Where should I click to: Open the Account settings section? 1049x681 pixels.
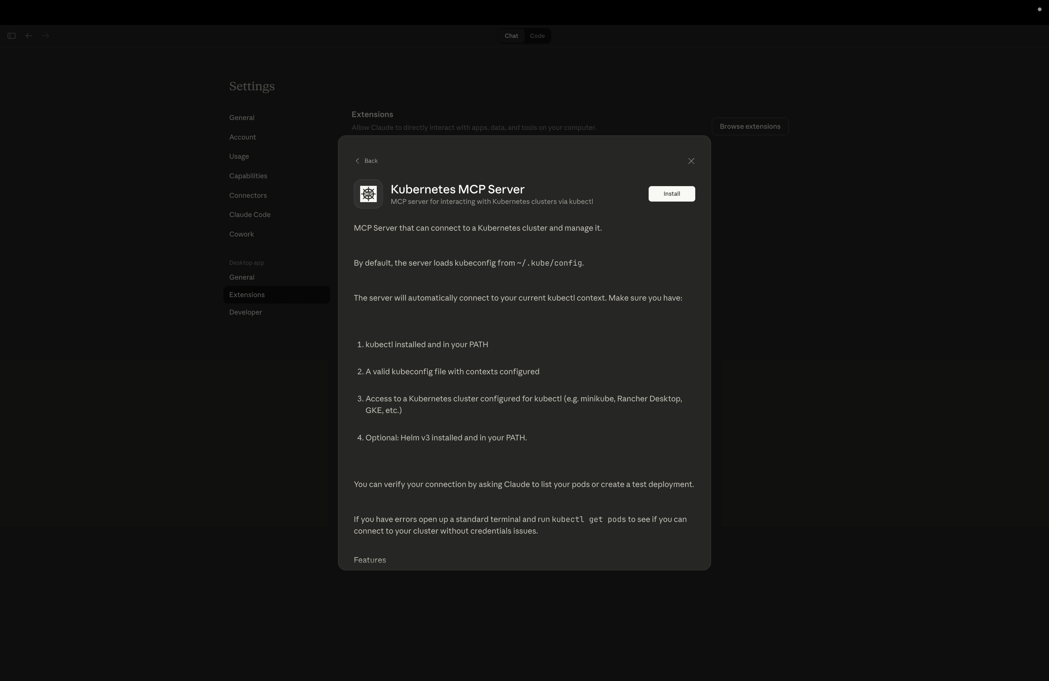pos(242,137)
